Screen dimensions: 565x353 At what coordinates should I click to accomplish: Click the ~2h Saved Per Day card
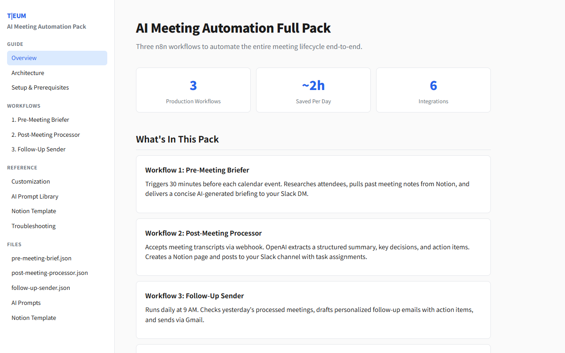point(313,90)
